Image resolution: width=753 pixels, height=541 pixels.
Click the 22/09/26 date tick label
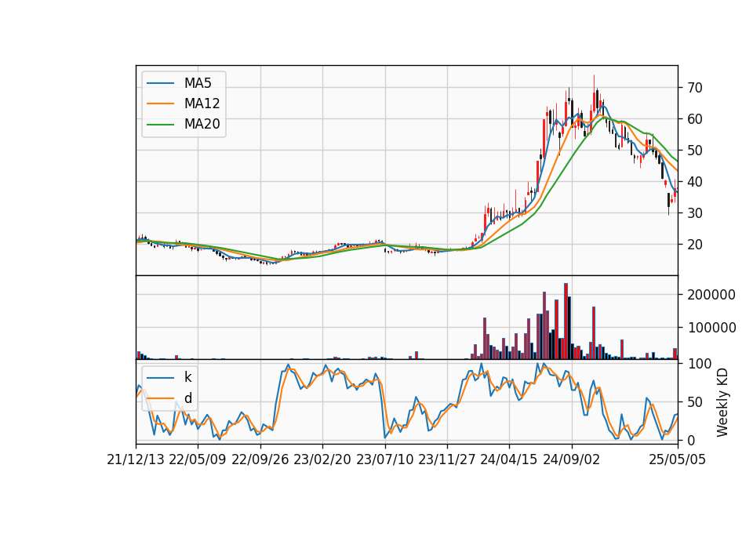(260, 459)
